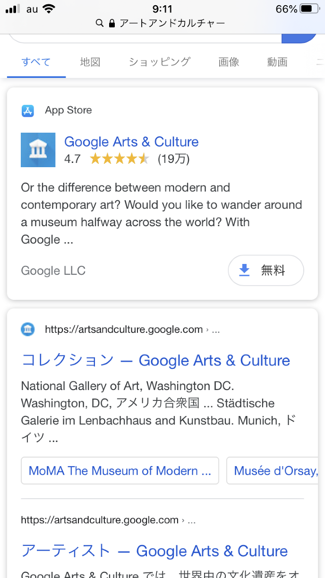The width and height of the screenshot is (325, 578).
Task: Select the すべて tab
Action: point(36,62)
